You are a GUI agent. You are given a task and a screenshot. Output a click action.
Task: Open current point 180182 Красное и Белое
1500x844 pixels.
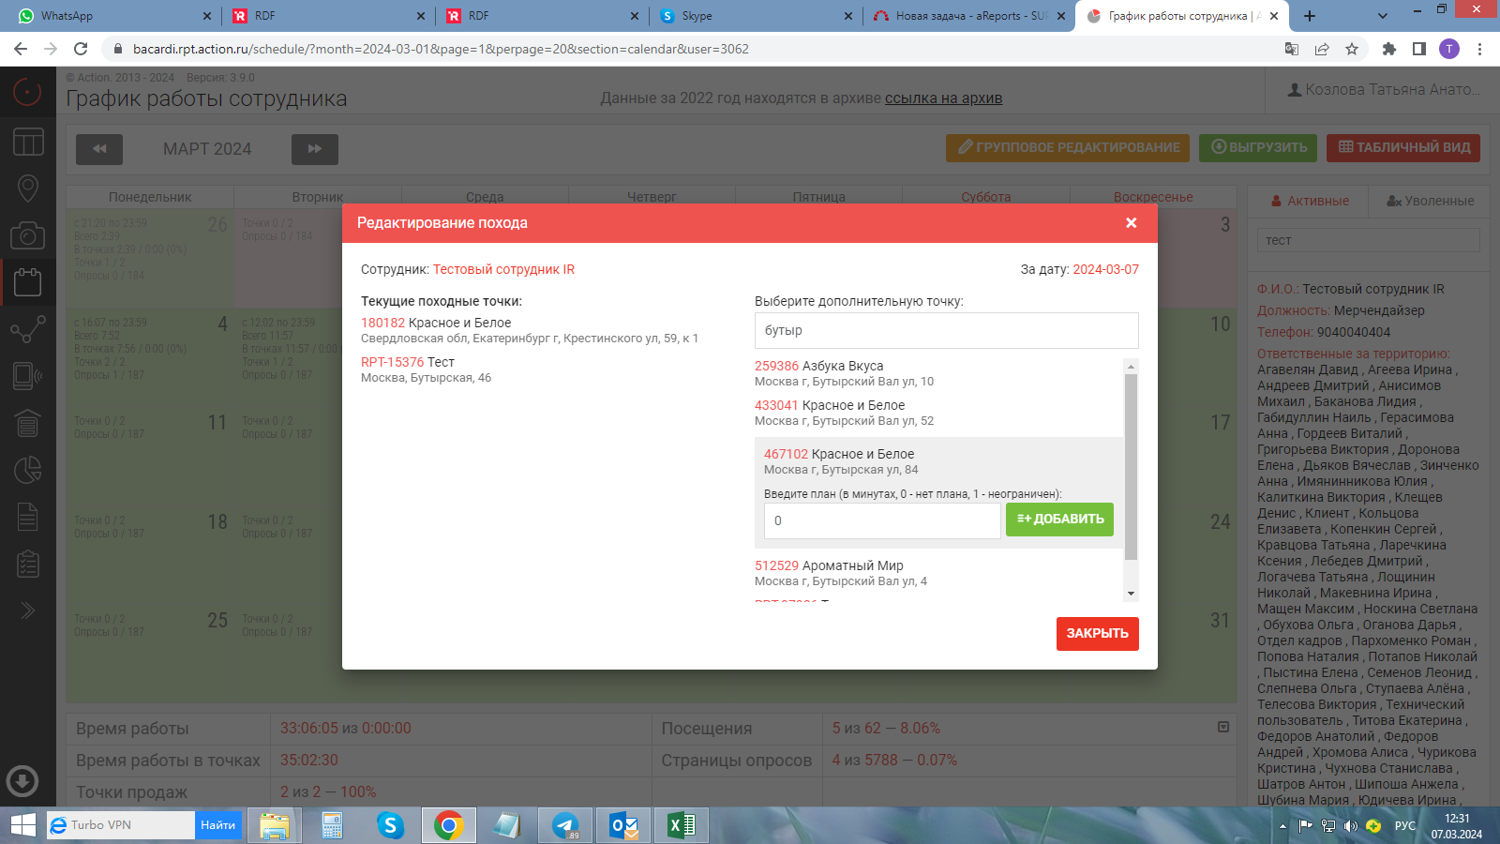coord(436,323)
